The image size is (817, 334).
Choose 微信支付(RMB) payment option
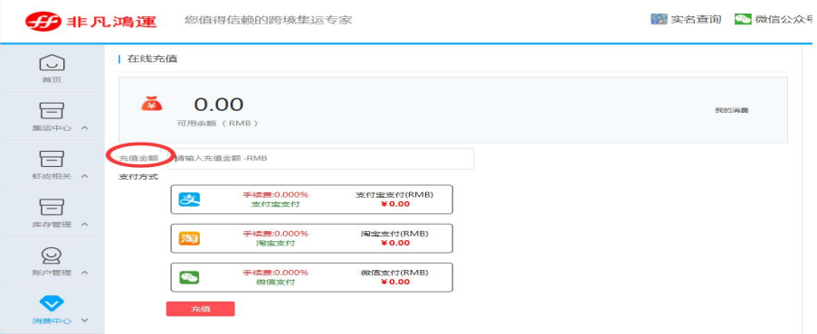point(311,277)
